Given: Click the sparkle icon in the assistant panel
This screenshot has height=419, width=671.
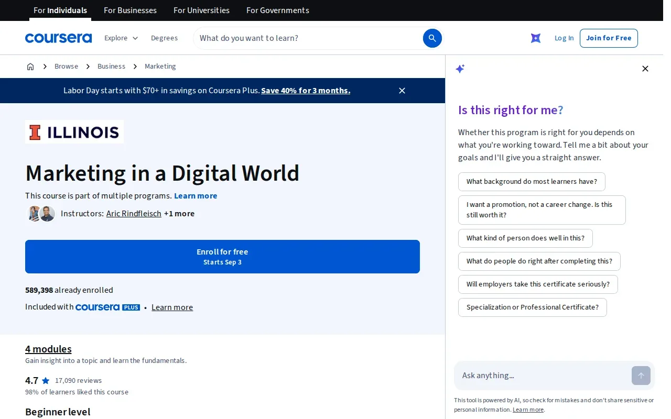Looking at the screenshot, I should click(460, 69).
